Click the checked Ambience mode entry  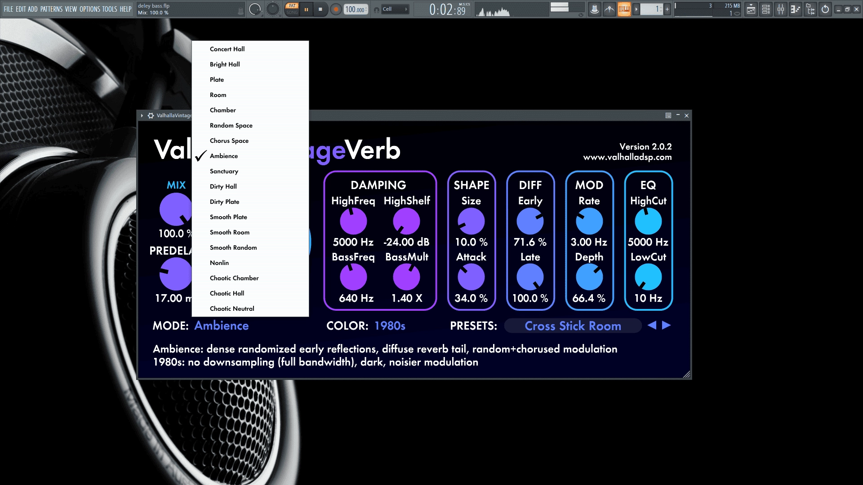250,156
